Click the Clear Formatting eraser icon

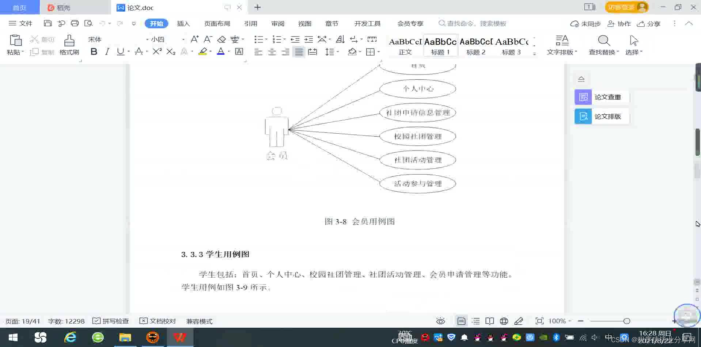click(221, 39)
